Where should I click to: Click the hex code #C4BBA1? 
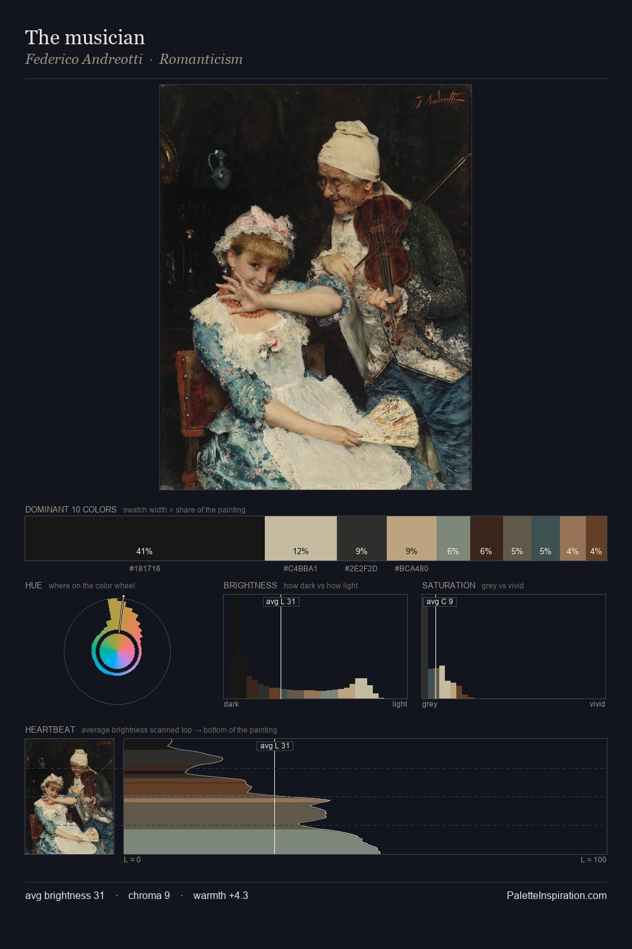[301, 569]
